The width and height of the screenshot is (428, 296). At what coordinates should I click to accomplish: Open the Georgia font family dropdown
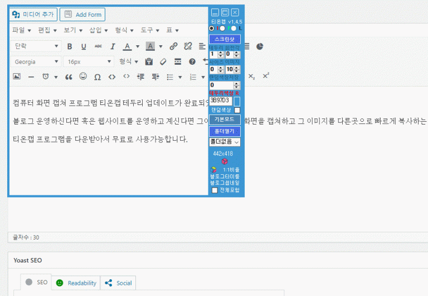pyautogui.click(x=36, y=61)
